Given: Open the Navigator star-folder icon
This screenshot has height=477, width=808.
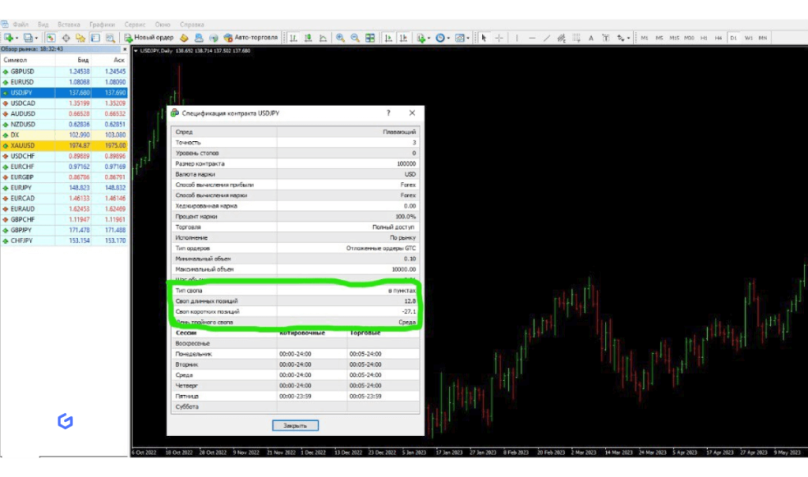Looking at the screenshot, I should tap(80, 38).
